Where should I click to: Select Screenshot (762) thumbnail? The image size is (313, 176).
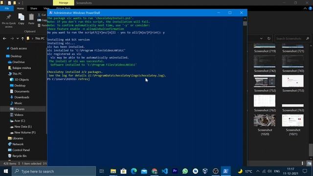(265, 101)
